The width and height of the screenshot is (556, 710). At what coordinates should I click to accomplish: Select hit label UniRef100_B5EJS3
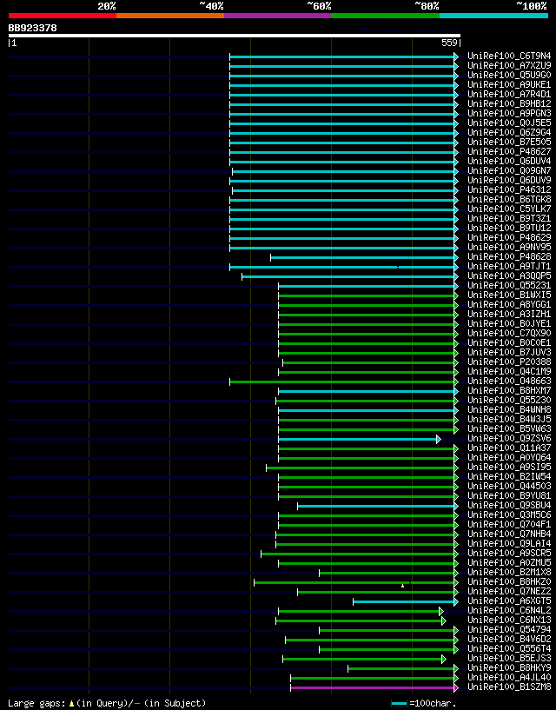509,658
